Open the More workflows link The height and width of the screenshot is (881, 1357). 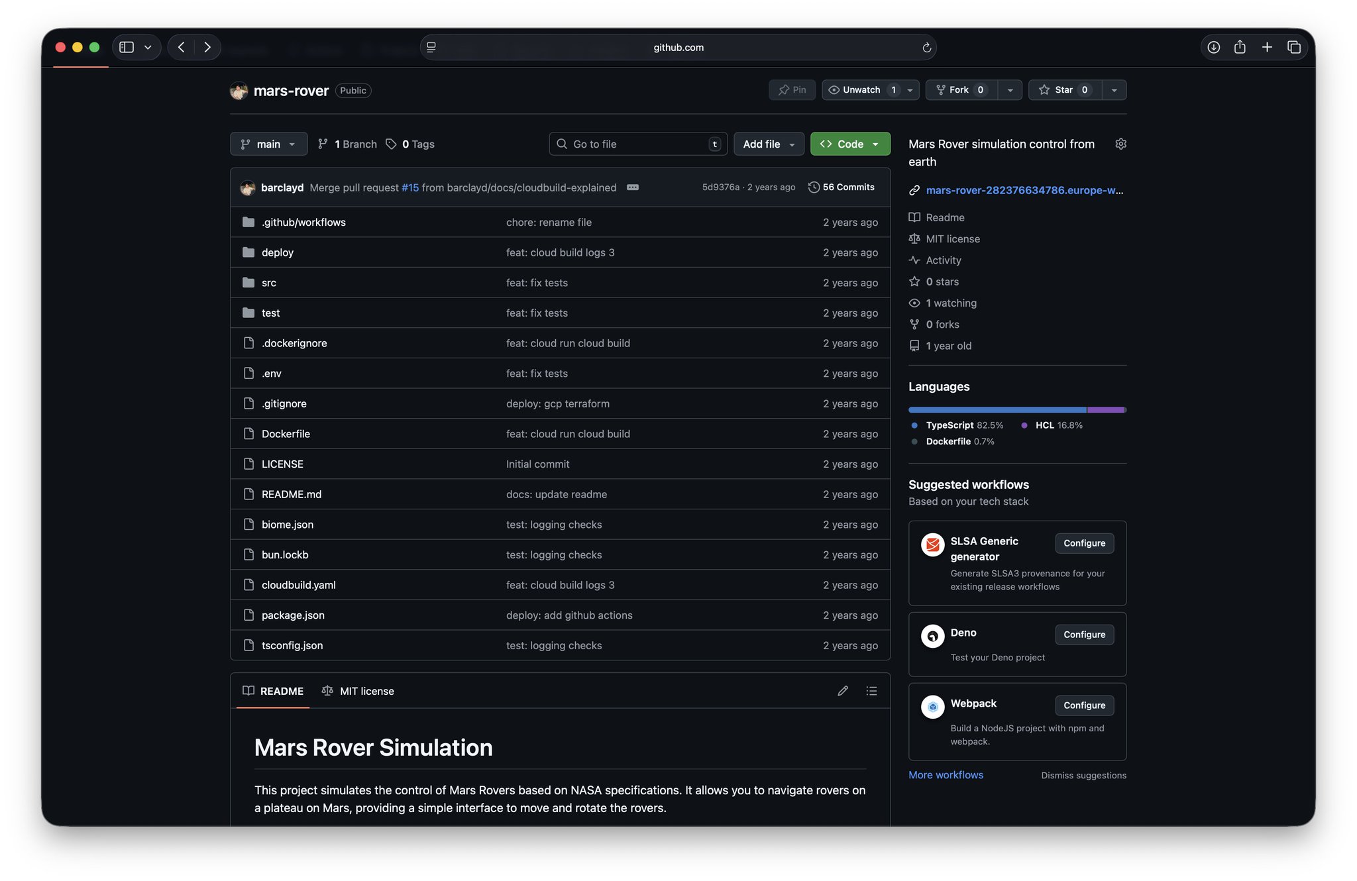point(946,775)
